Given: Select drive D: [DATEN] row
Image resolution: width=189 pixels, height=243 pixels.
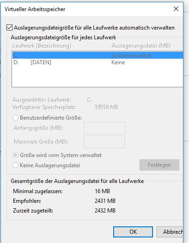Looking at the screenshot, I should coord(98,62).
